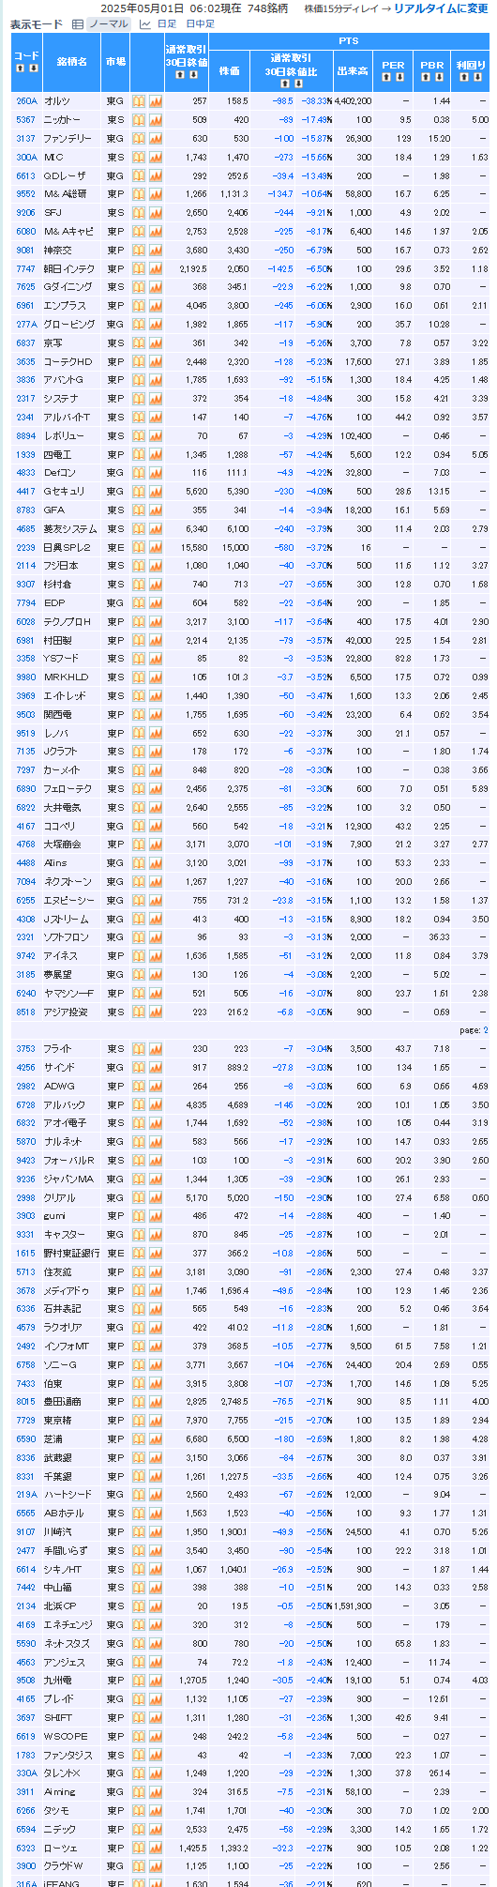This screenshot has width=497, height=1887.
Task: Open the chart icon for SFJ
Action: coord(156,212)
